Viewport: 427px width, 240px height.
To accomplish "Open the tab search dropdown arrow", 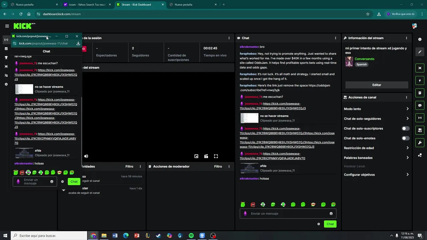I will click(4, 5).
